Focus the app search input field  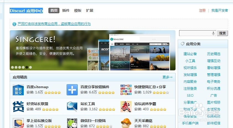(198, 33)
